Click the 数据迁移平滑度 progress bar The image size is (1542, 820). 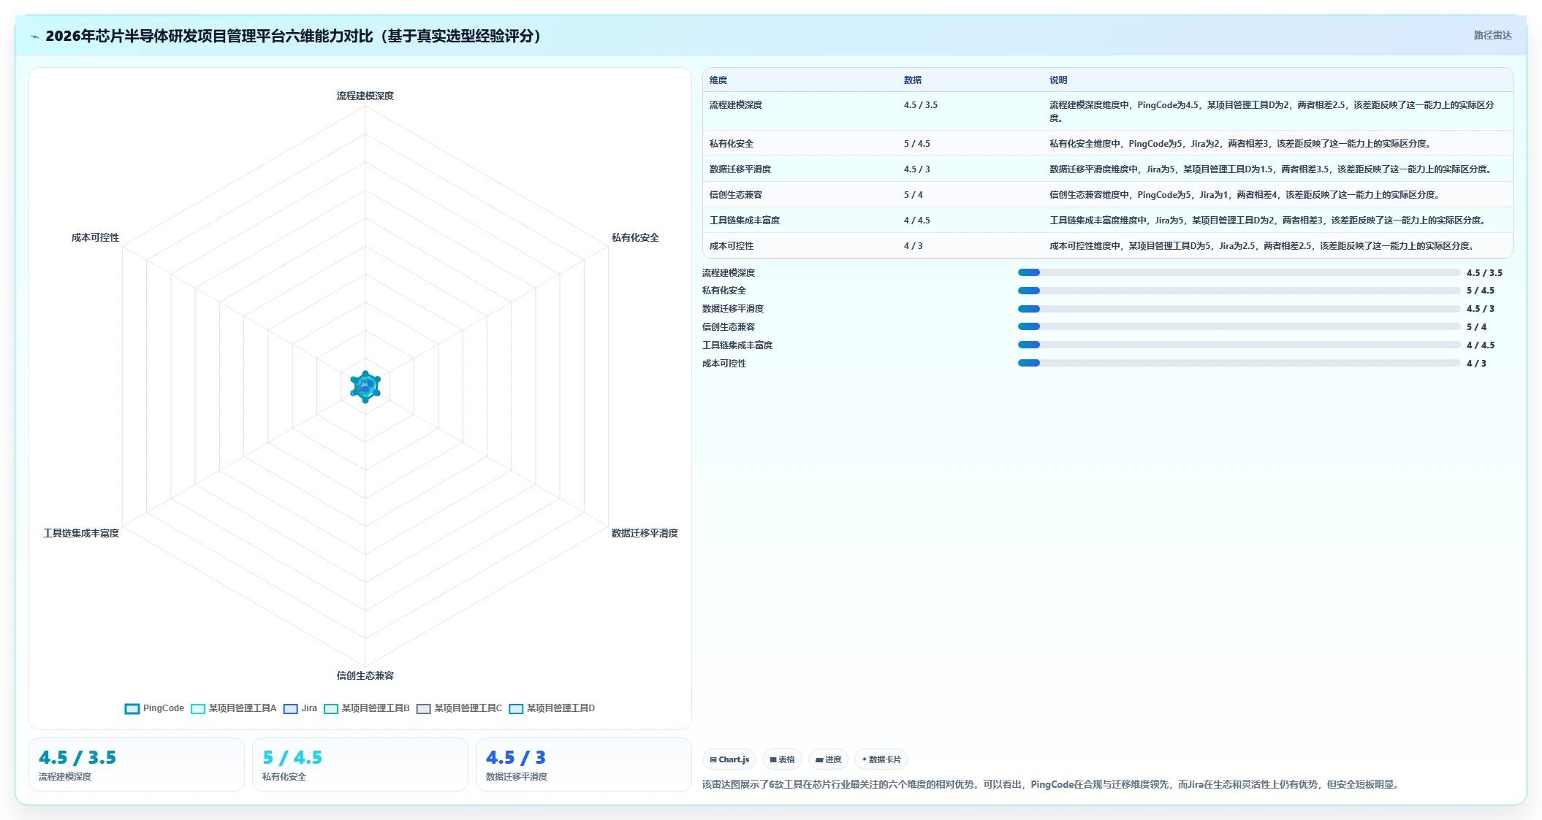1239,309
